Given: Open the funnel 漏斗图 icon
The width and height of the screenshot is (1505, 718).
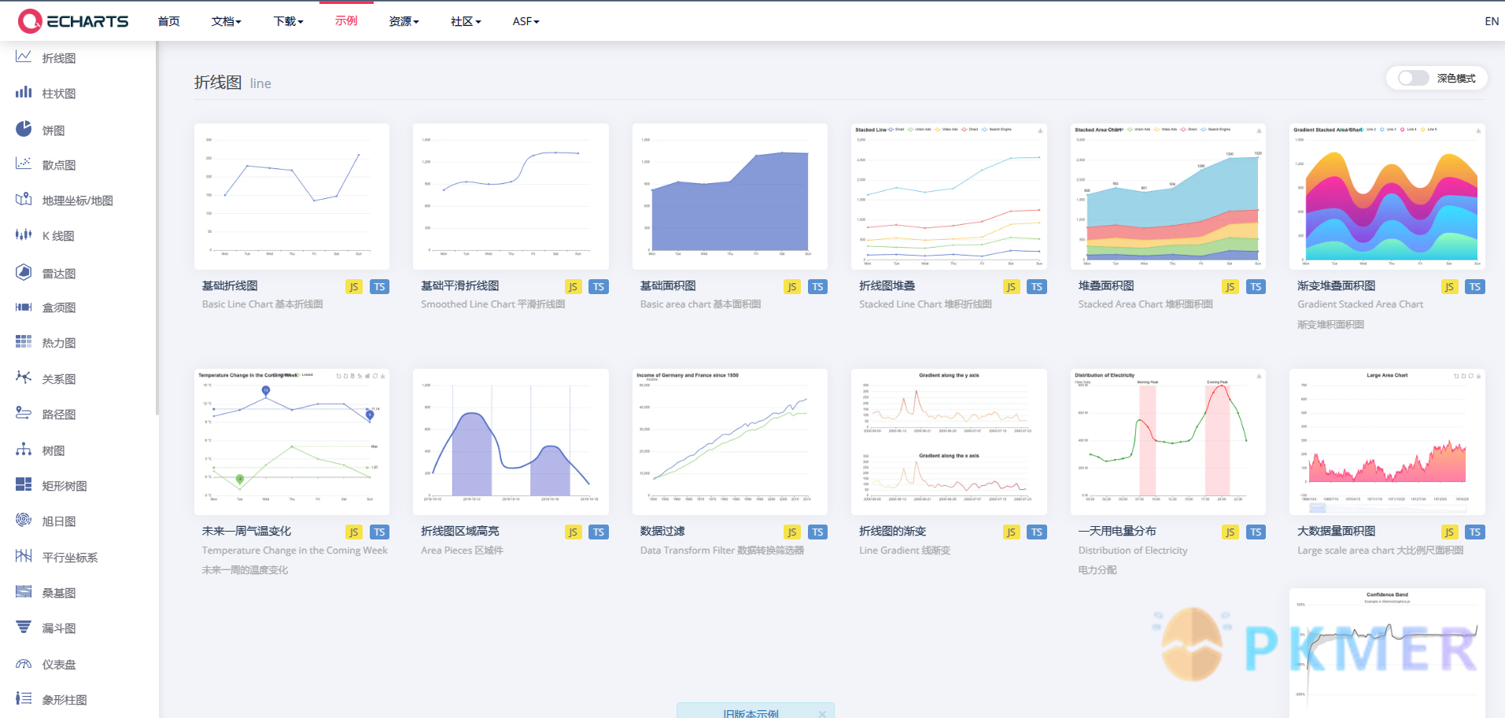Looking at the screenshot, I should click(24, 627).
